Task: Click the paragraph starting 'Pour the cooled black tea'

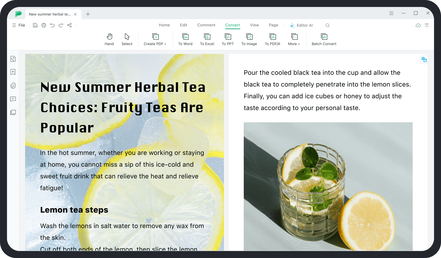Action: [327, 90]
